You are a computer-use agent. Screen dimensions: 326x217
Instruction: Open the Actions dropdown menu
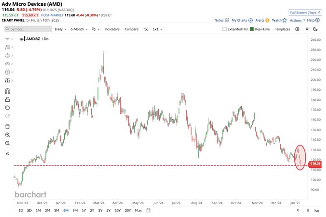[x=298, y=20]
